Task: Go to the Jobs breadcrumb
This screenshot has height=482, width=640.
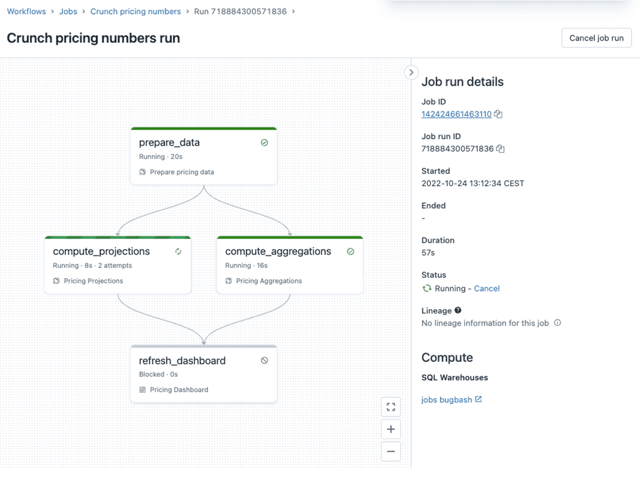Action: (68, 11)
